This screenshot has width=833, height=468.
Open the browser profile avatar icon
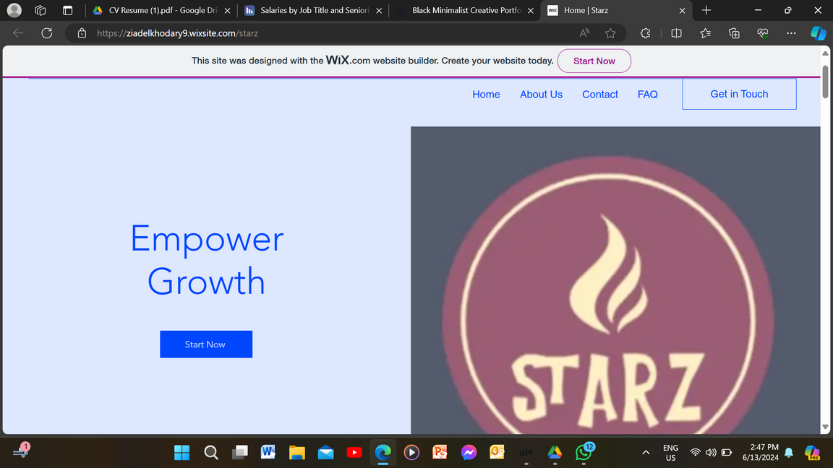click(14, 10)
